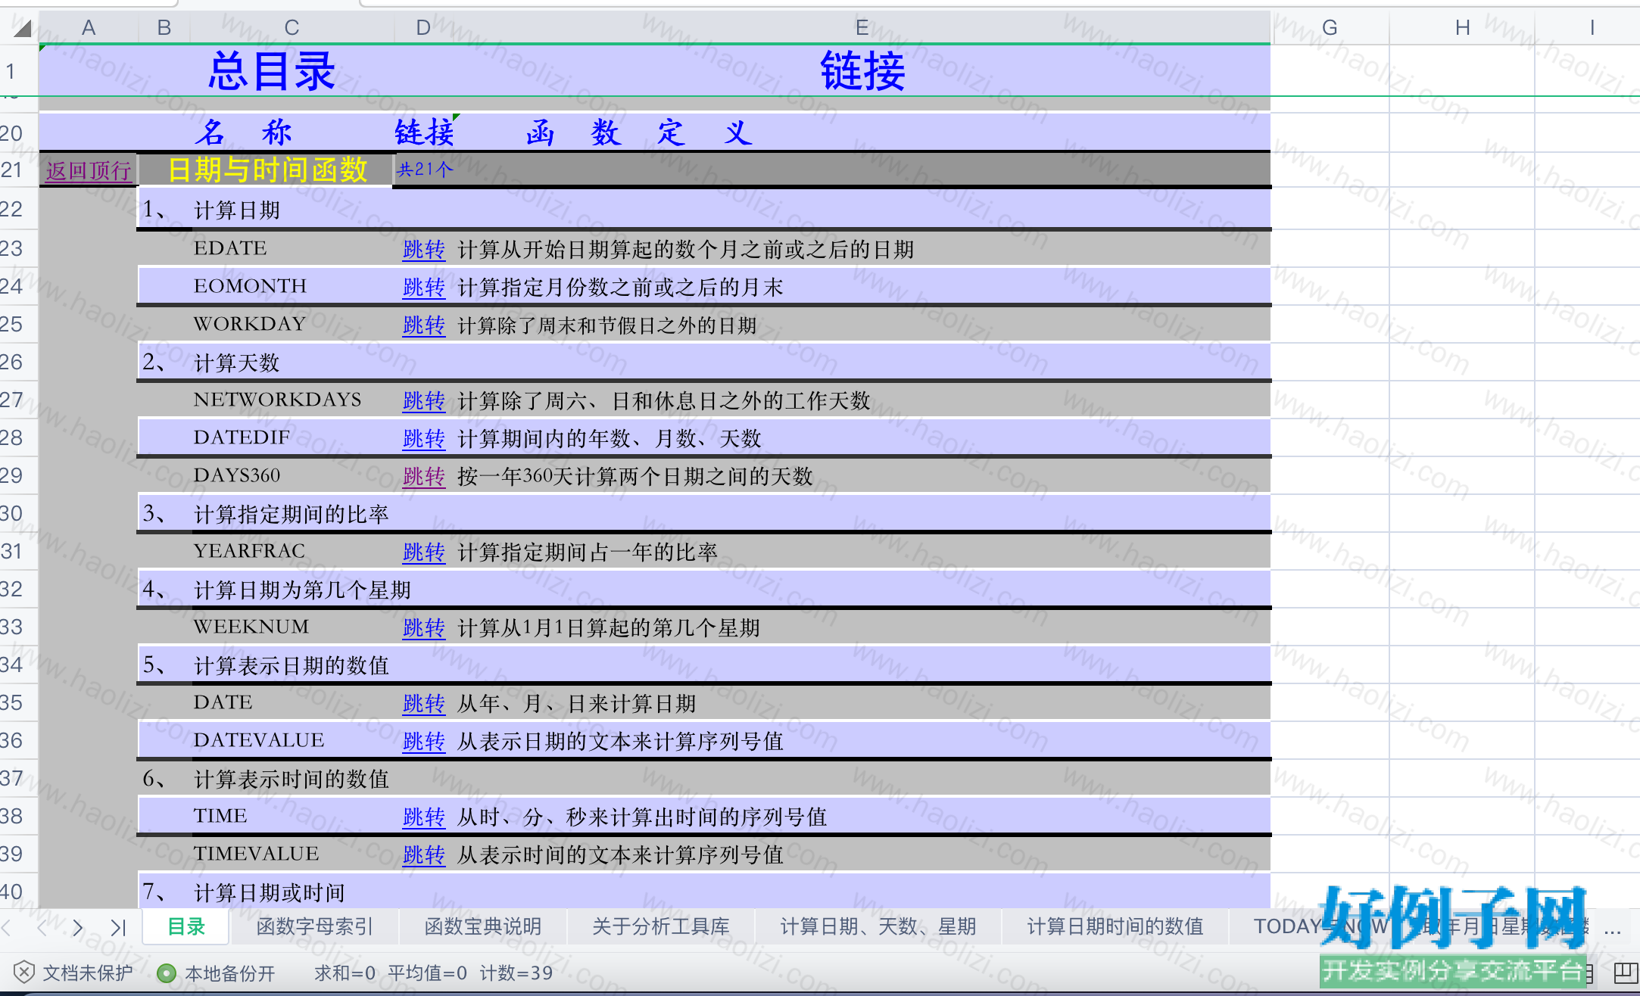The width and height of the screenshot is (1640, 996).
Task: Click the 本地备份开 status label
Action: (x=230, y=973)
